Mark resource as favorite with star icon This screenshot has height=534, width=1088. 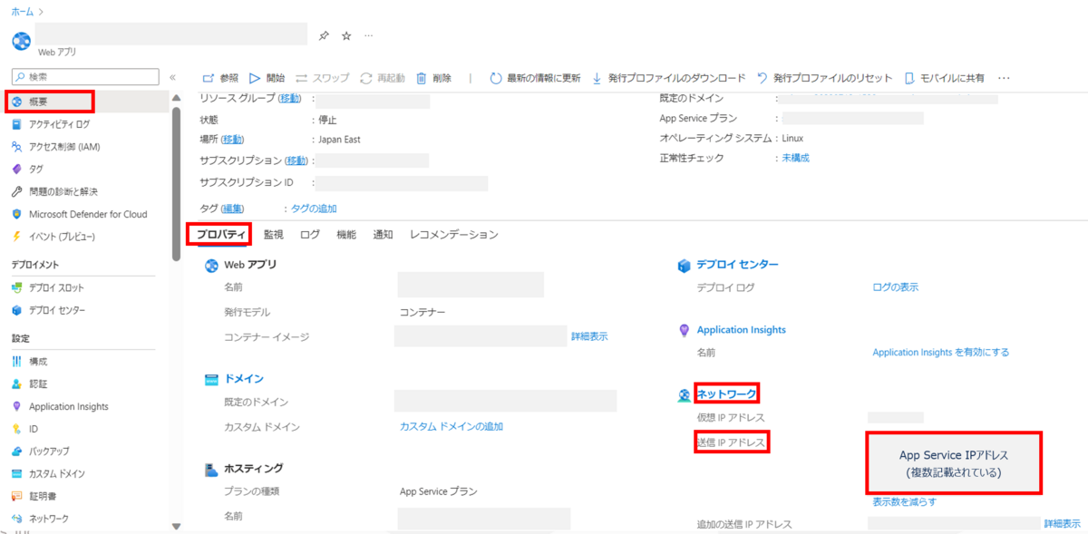click(x=346, y=36)
